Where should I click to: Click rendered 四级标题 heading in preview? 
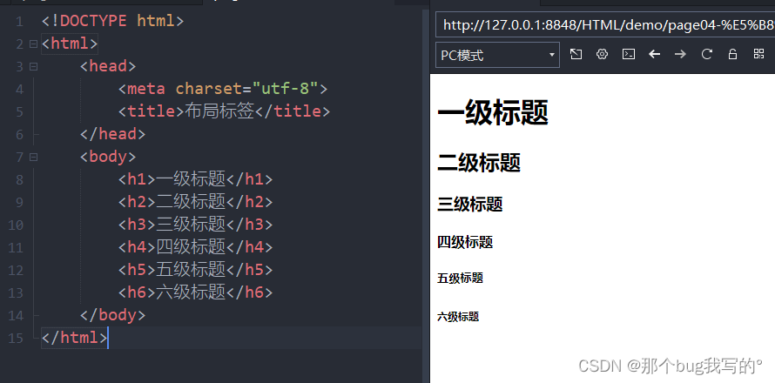point(465,242)
